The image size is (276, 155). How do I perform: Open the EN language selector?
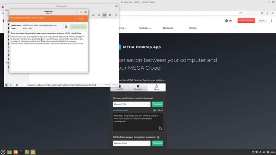click(x=228, y=21)
